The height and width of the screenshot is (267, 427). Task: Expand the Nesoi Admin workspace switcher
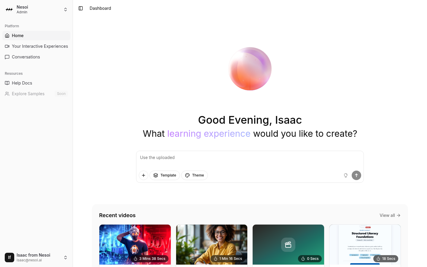66,9
